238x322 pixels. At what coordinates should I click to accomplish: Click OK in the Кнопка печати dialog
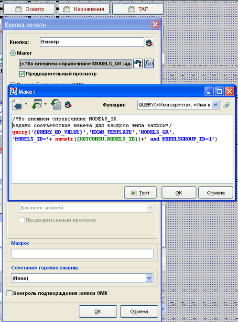point(98,311)
